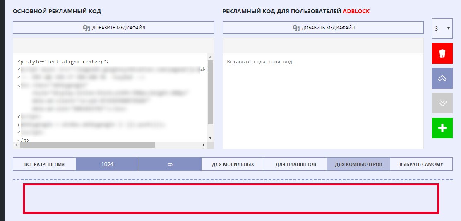Click the text-align center code line
461x221 pixels.
tap(63, 62)
